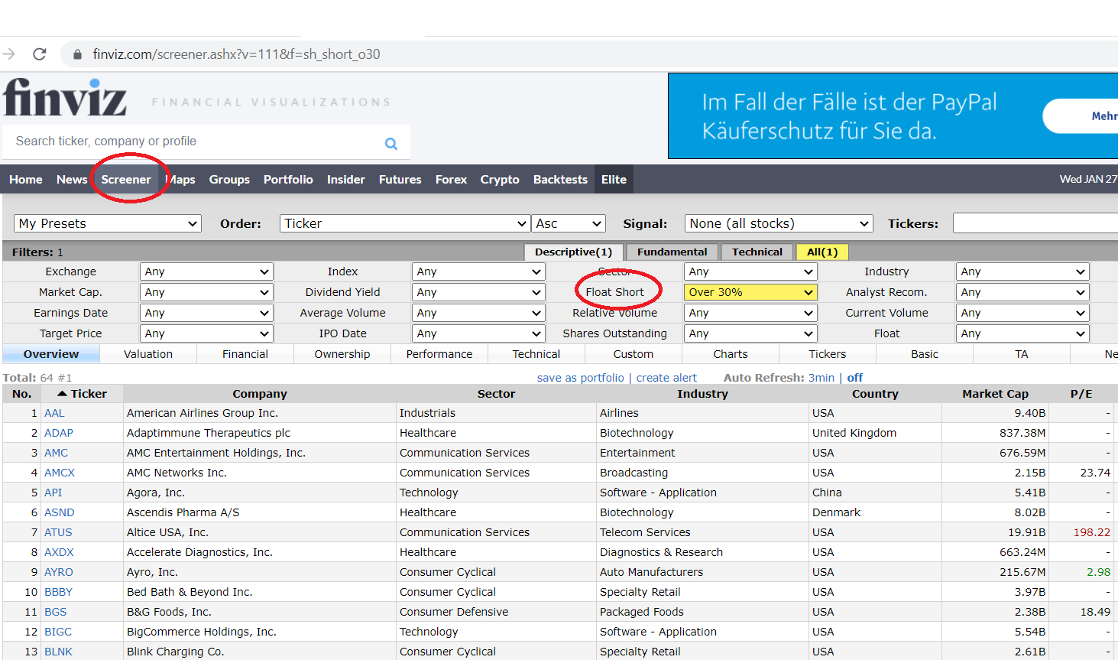Click the browser forward arrow
The image size is (1118, 660).
click(x=9, y=54)
